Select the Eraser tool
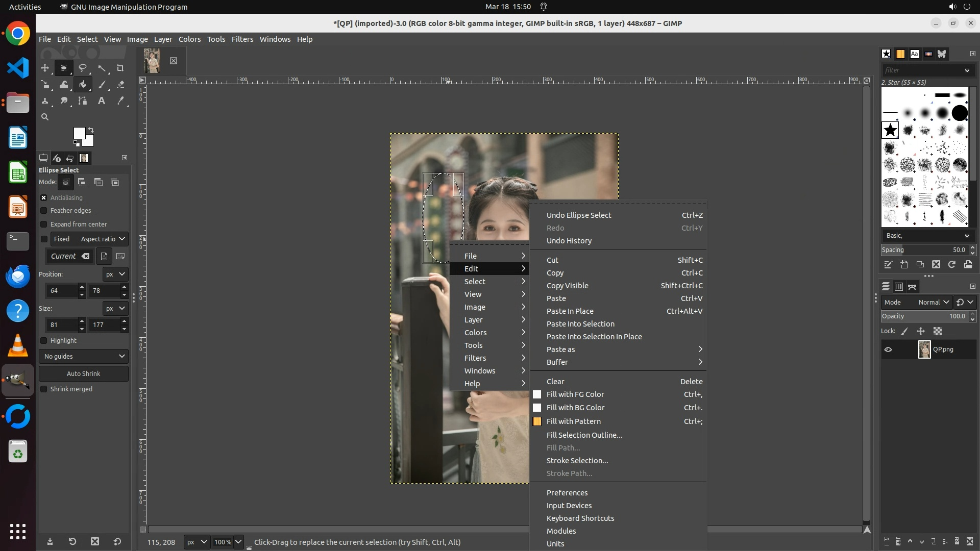This screenshot has width=980, height=551. [x=120, y=85]
